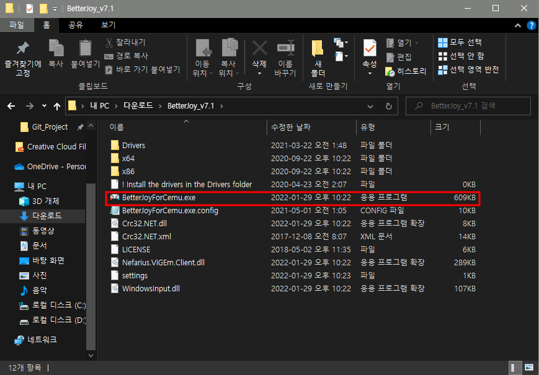Sort by Name (이름) column header
This screenshot has width=539, height=375.
coord(117,128)
